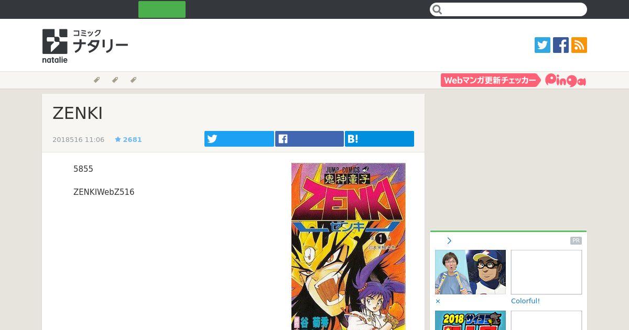
Task: Click the ZENKI article title
Action: (78, 113)
